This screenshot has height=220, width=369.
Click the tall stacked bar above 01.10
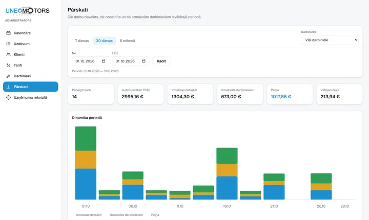86,163
